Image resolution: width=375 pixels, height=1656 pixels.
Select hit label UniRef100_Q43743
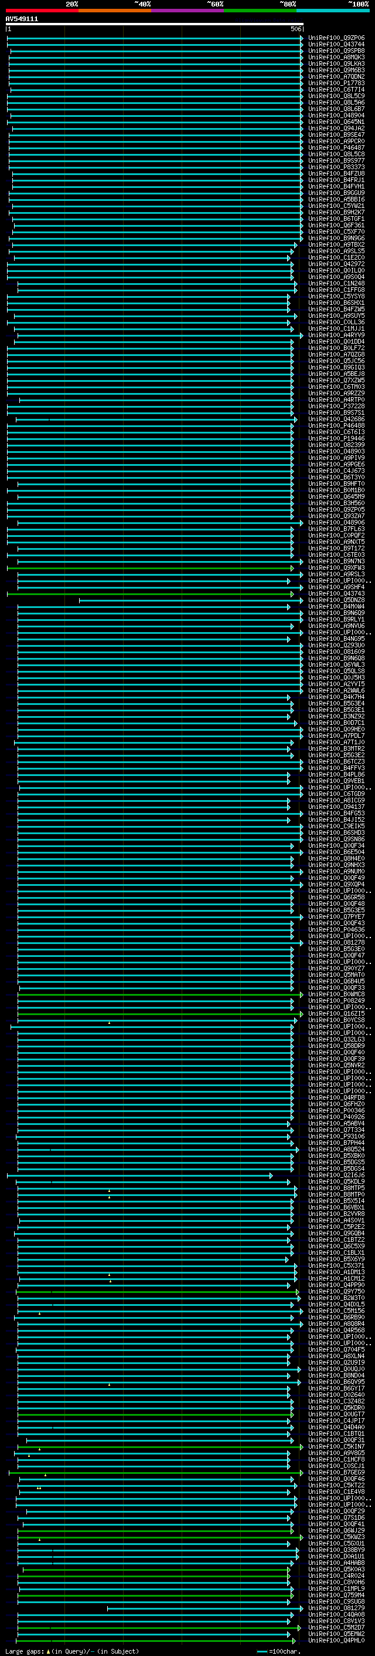[x=336, y=593]
